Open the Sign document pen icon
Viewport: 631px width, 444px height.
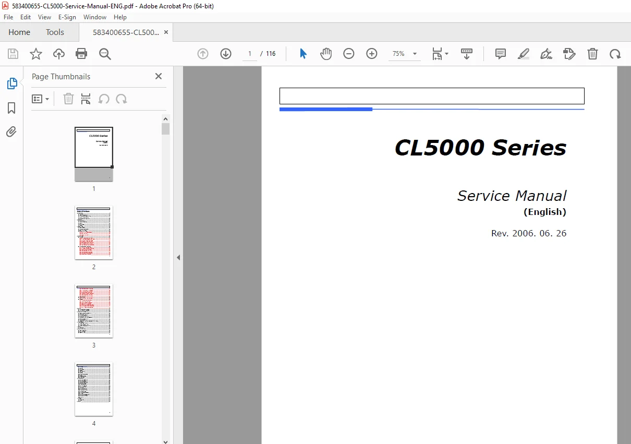point(547,54)
